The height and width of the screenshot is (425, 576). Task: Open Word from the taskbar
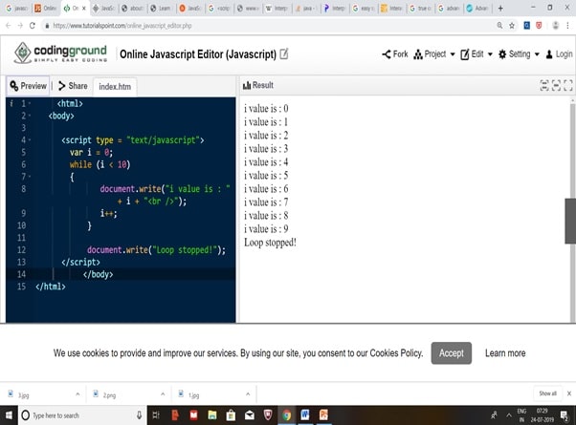point(305,415)
